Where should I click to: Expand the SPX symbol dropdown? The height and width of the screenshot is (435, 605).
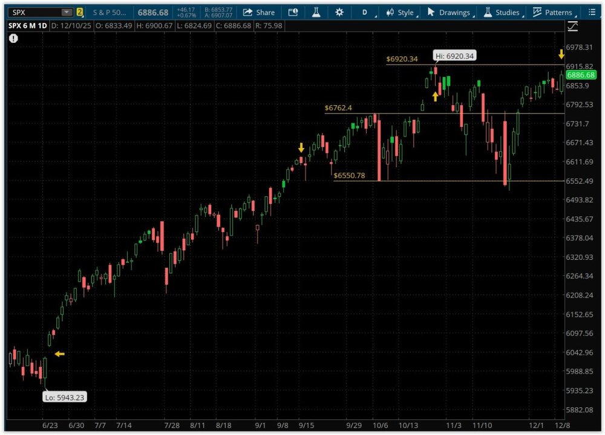click(67, 12)
